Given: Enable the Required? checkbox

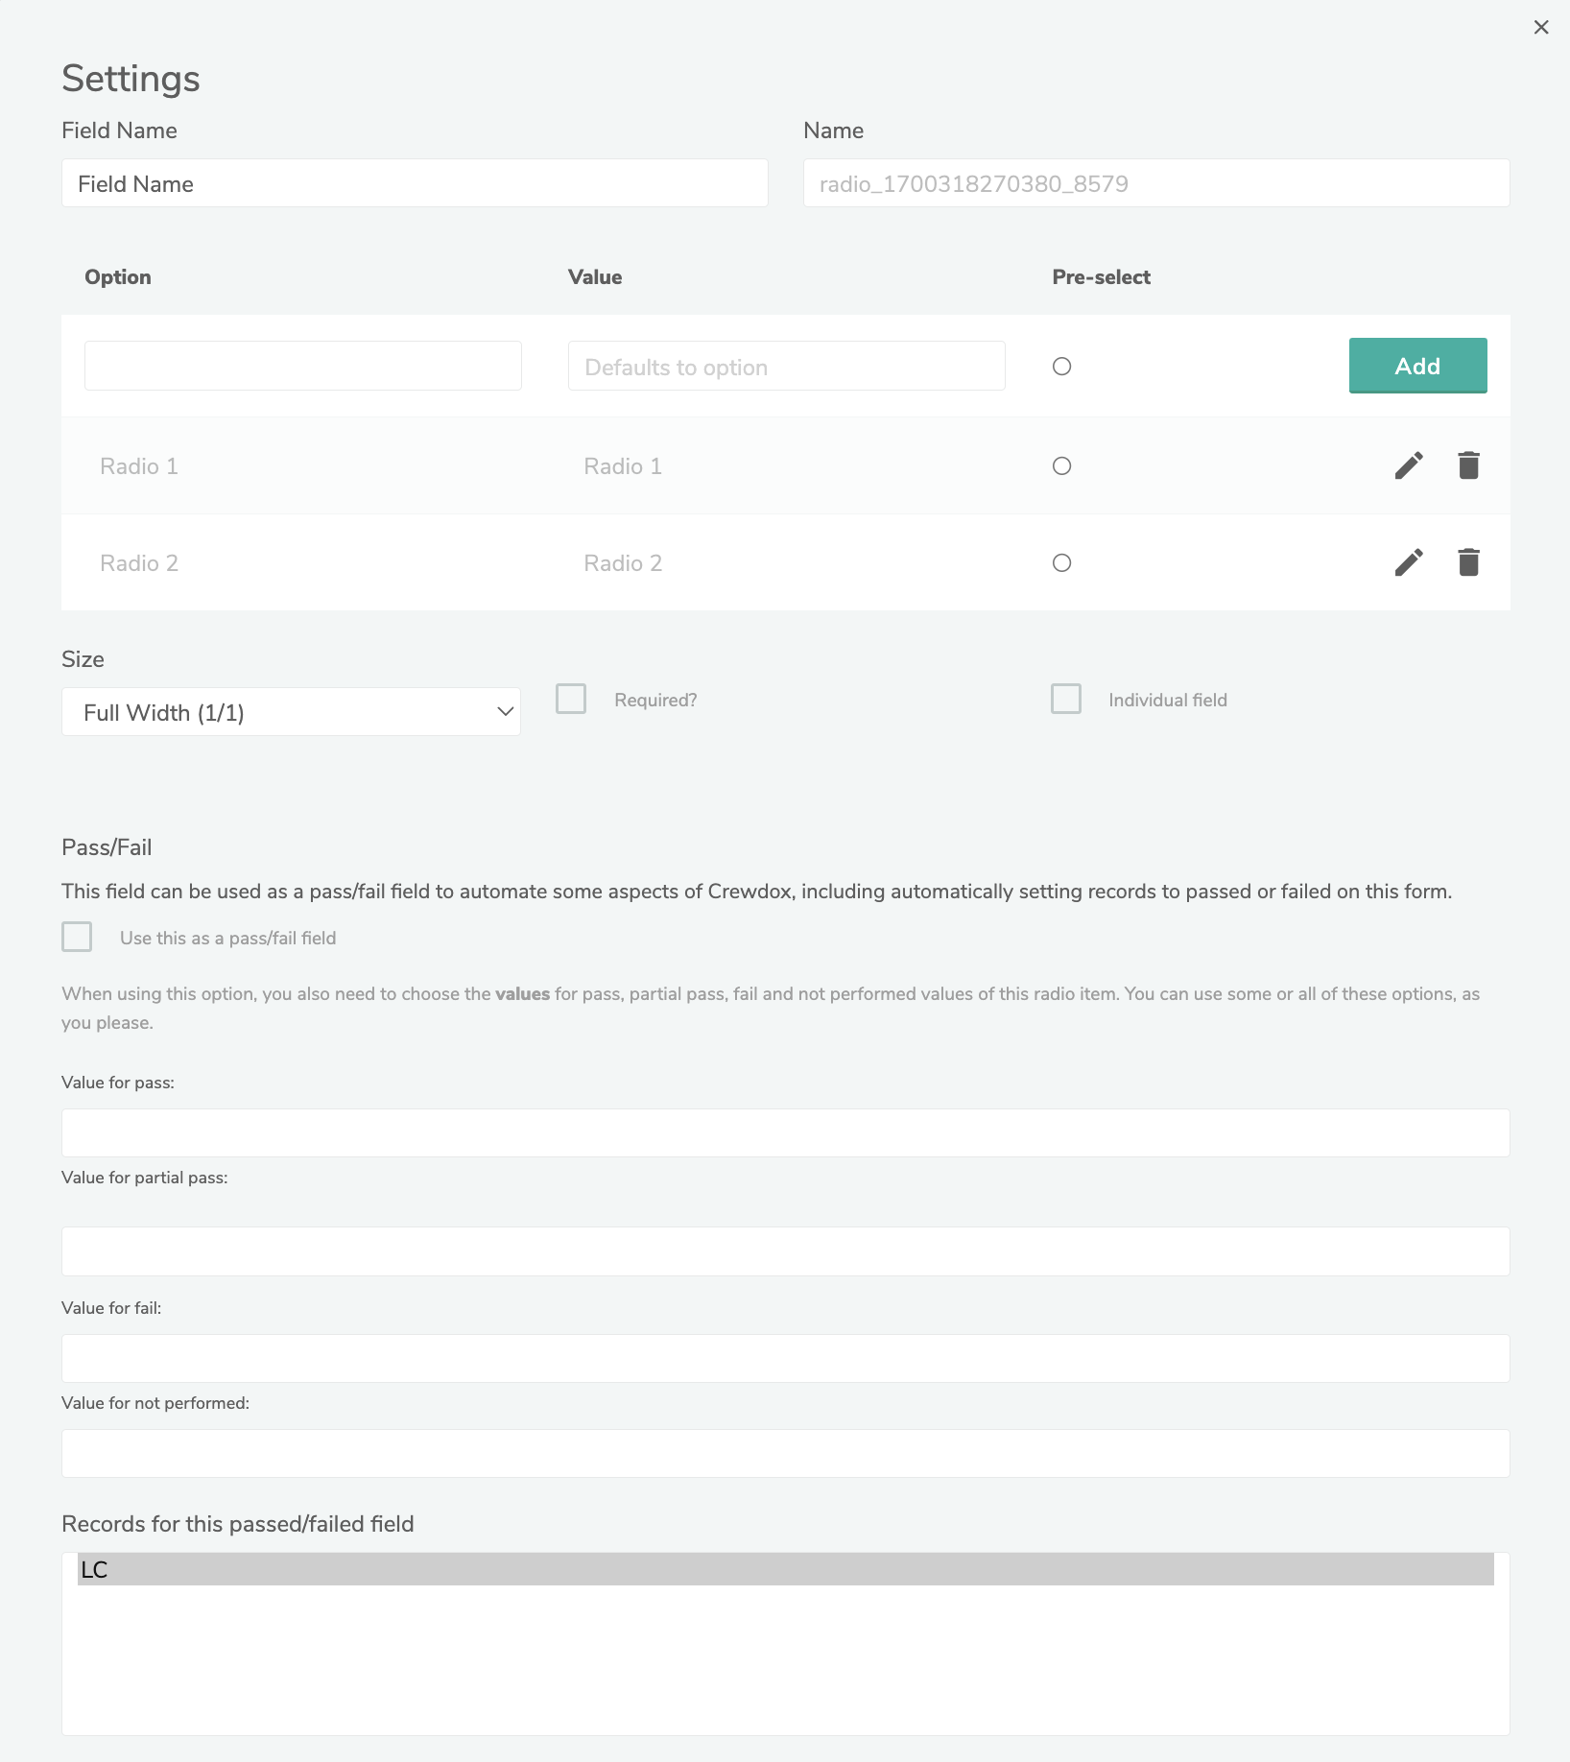Looking at the screenshot, I should click(x=571, y=699).
